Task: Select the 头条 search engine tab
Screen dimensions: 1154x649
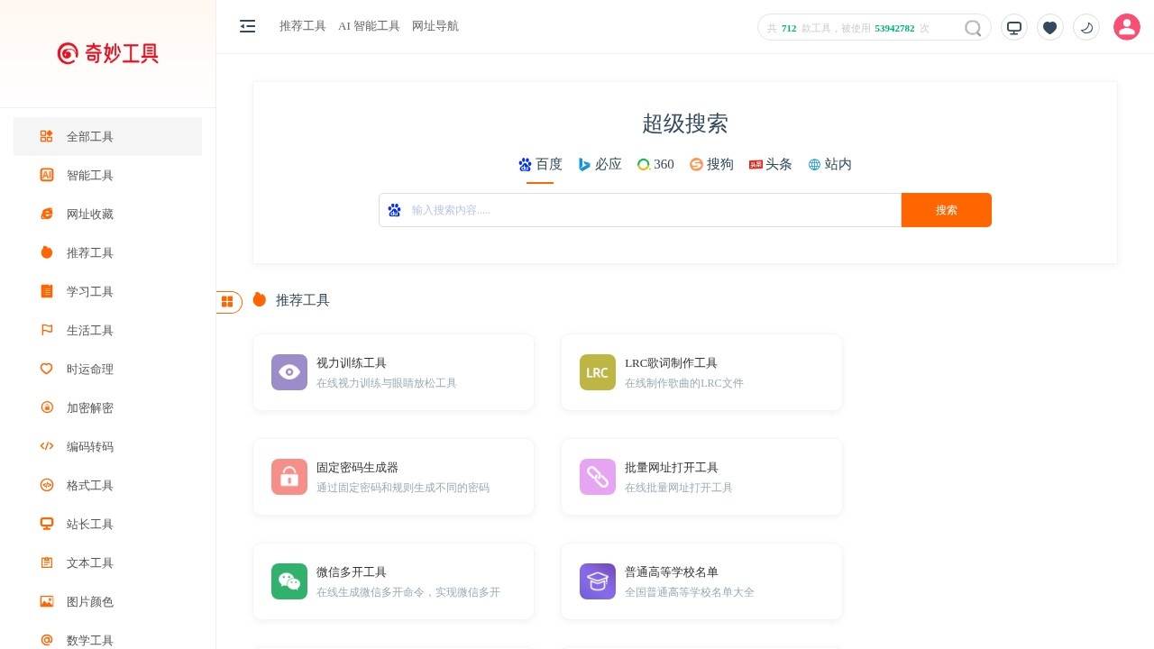Action: 771,164
